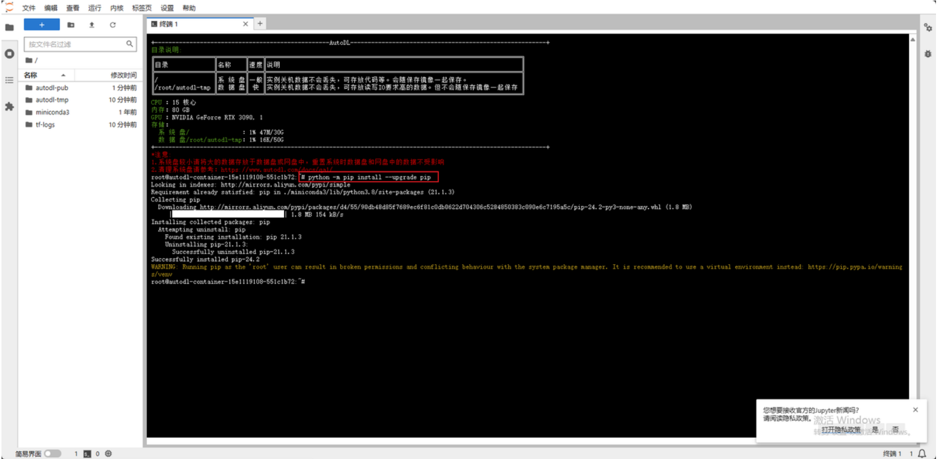The width and height of the screenshot is (938, 459).
Task: Select the miniconda3 folder
Action: point(81,112)
